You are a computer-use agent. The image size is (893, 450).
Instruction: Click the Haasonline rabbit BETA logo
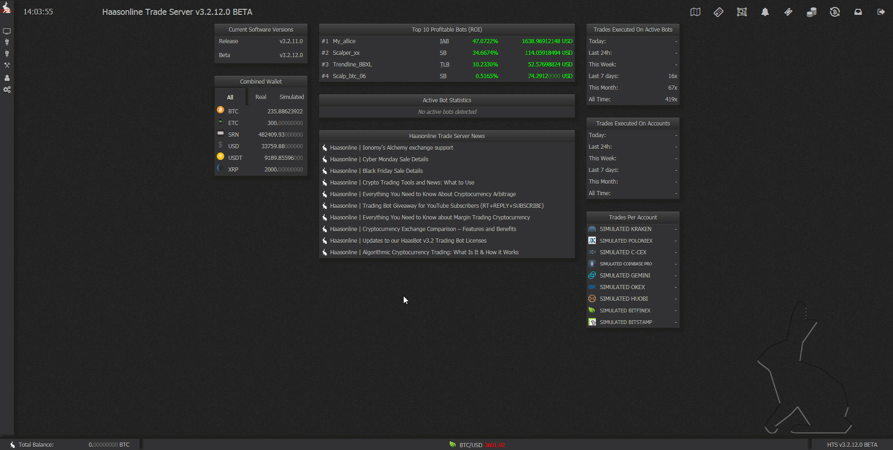coord(6,7)
